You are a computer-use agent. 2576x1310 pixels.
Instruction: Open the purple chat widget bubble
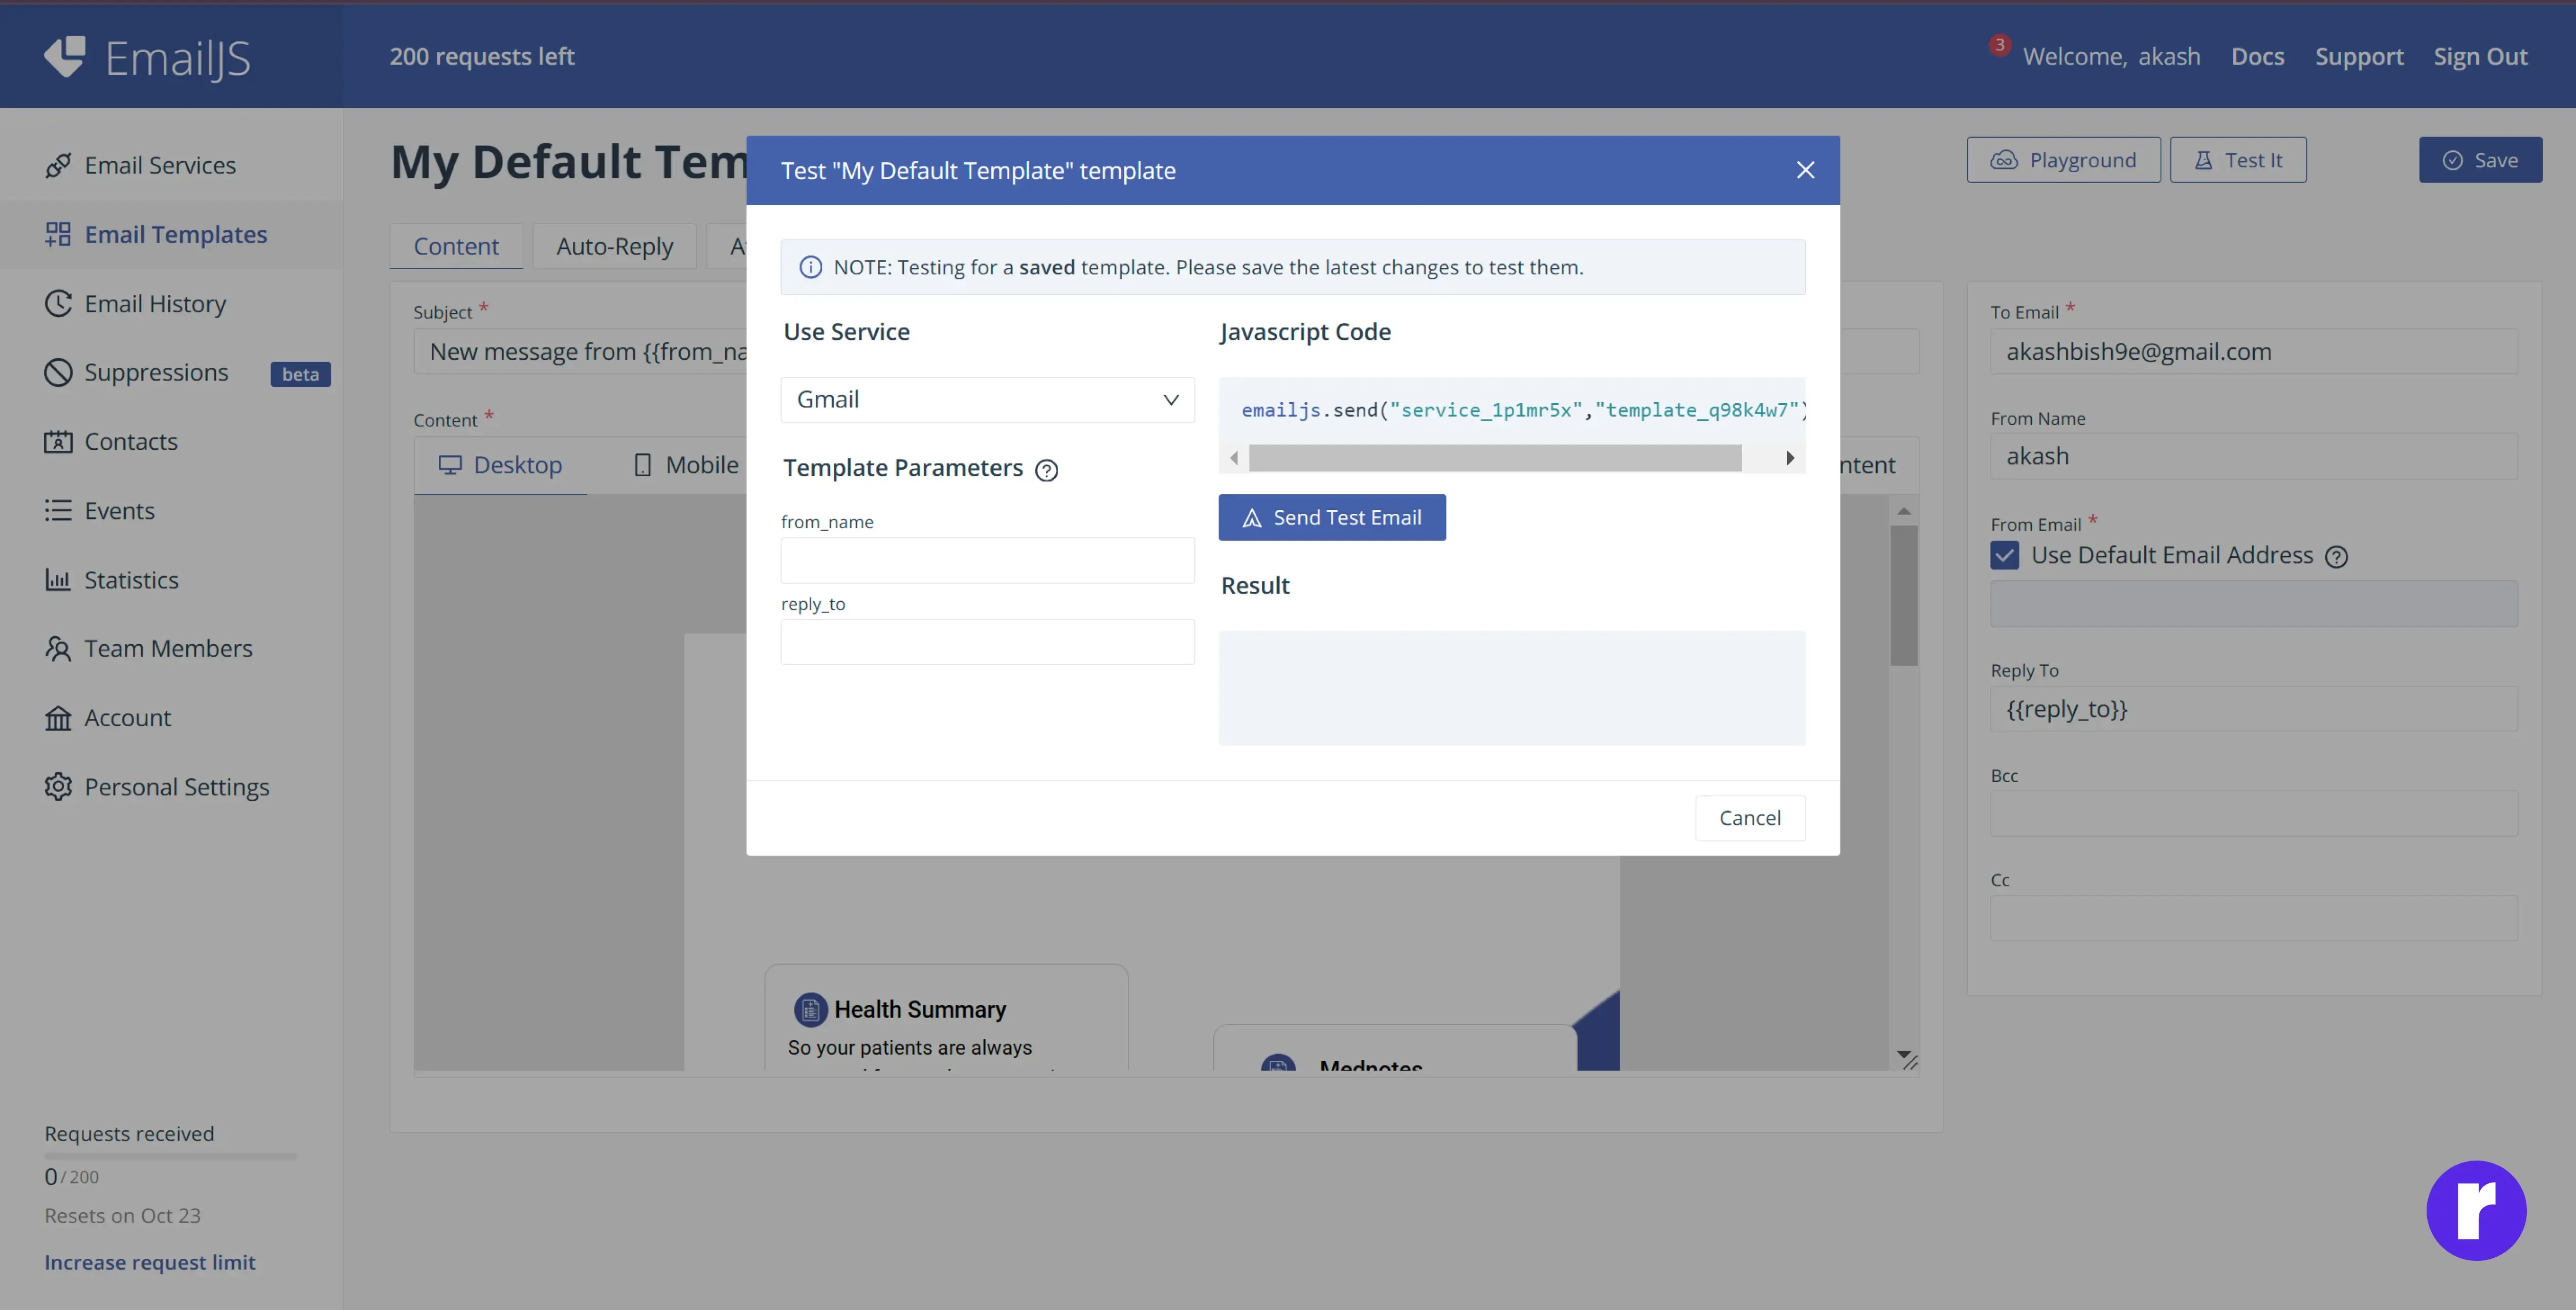click(2476, 1210)
